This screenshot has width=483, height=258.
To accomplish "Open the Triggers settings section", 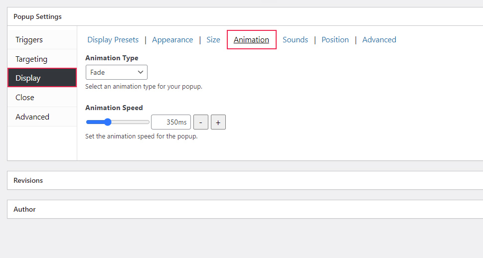I will 29,40.
